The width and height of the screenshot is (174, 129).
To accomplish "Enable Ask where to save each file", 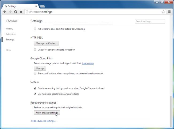I will [35, 29].
